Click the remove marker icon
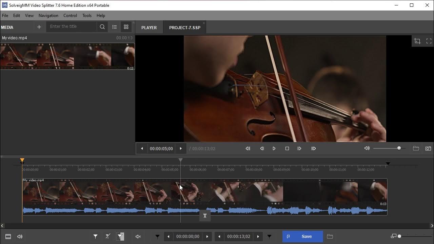The image size is (434, 244). point(108,236)
